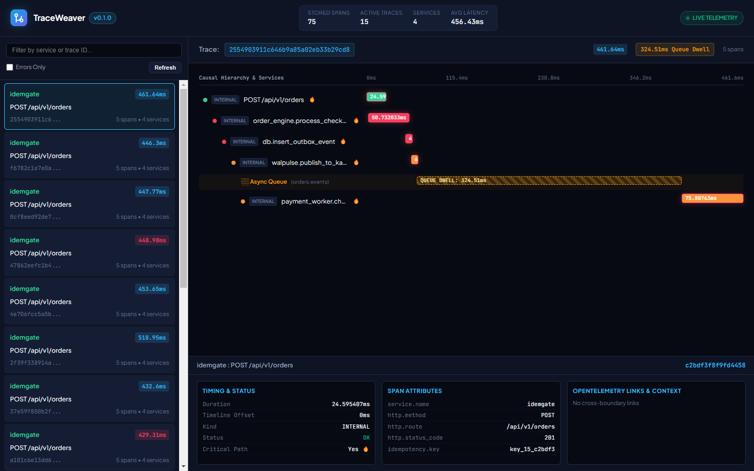Select the walpulse.publish_to_ka span row
This screenshot has height=471, width=754.
tap(471, 162)
